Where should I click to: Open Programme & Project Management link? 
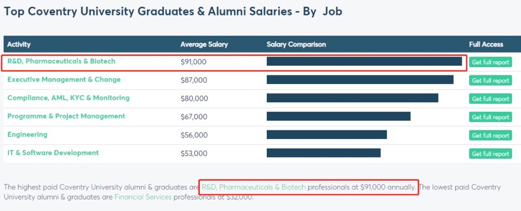point(66,116)
